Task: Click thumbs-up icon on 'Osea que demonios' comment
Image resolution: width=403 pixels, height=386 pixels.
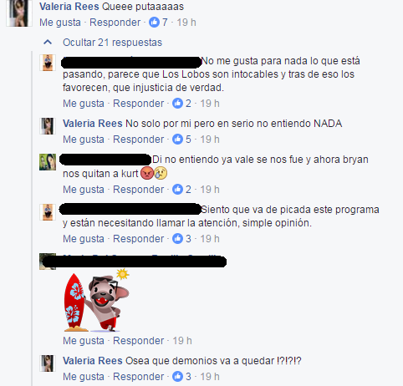Action: pos(177,376)
